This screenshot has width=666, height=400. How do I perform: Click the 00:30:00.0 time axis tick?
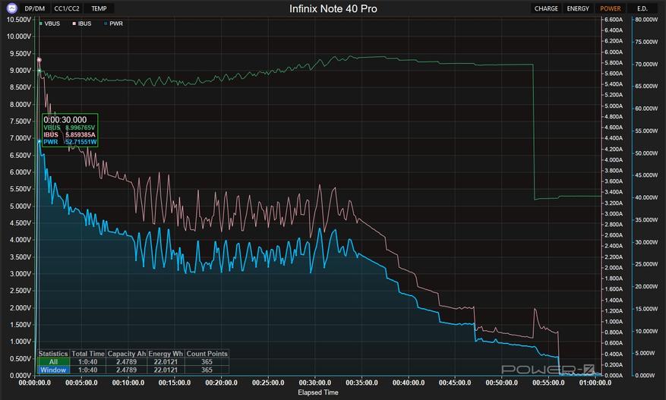314,383
